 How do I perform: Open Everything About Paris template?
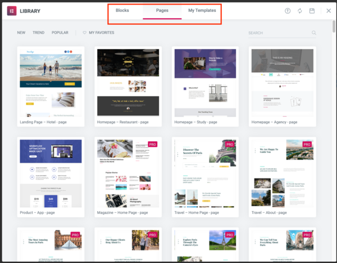point(283,246)
